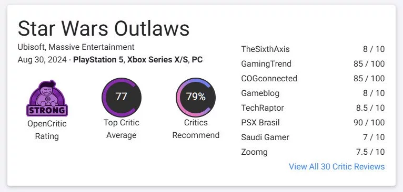Select the GamingTrend review row
This screenshot has width=403, height=192.
point(313,63)
